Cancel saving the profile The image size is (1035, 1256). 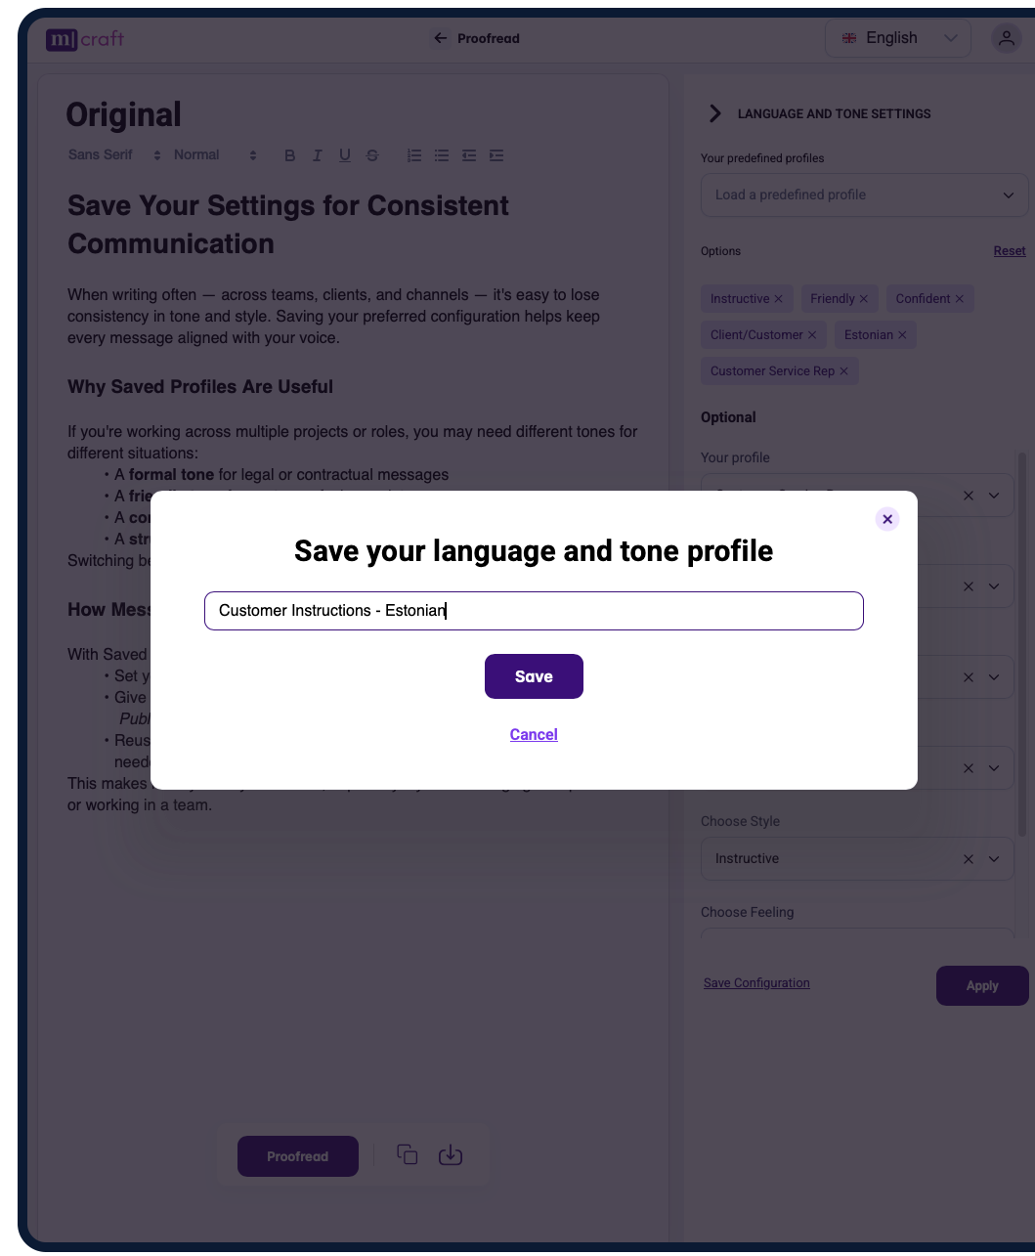534,734
